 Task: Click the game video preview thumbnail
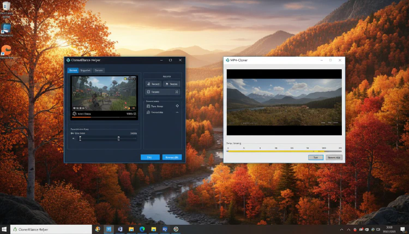point(104,93)
